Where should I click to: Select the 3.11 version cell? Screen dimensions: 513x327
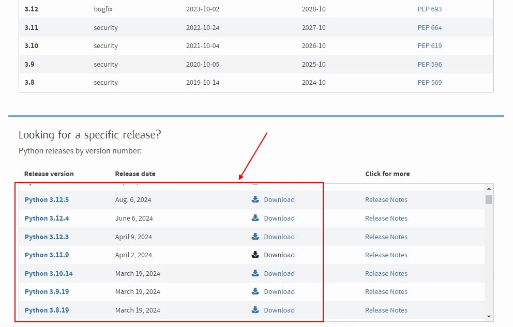(32, 27)
